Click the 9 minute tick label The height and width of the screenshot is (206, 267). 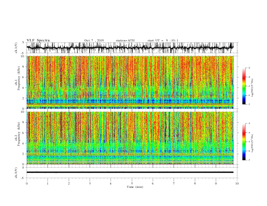(x=216, y=183)
